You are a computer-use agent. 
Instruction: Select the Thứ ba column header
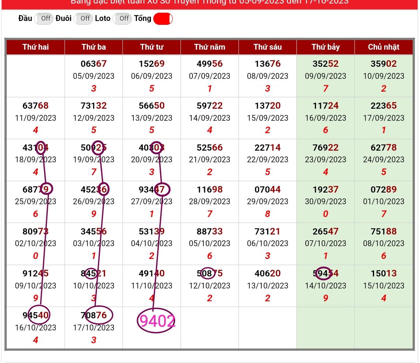pos(94,47)
